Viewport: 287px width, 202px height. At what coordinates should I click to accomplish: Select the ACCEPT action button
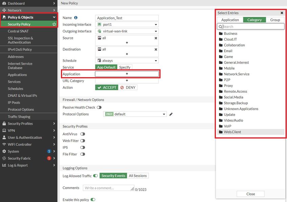pos(107,87)
